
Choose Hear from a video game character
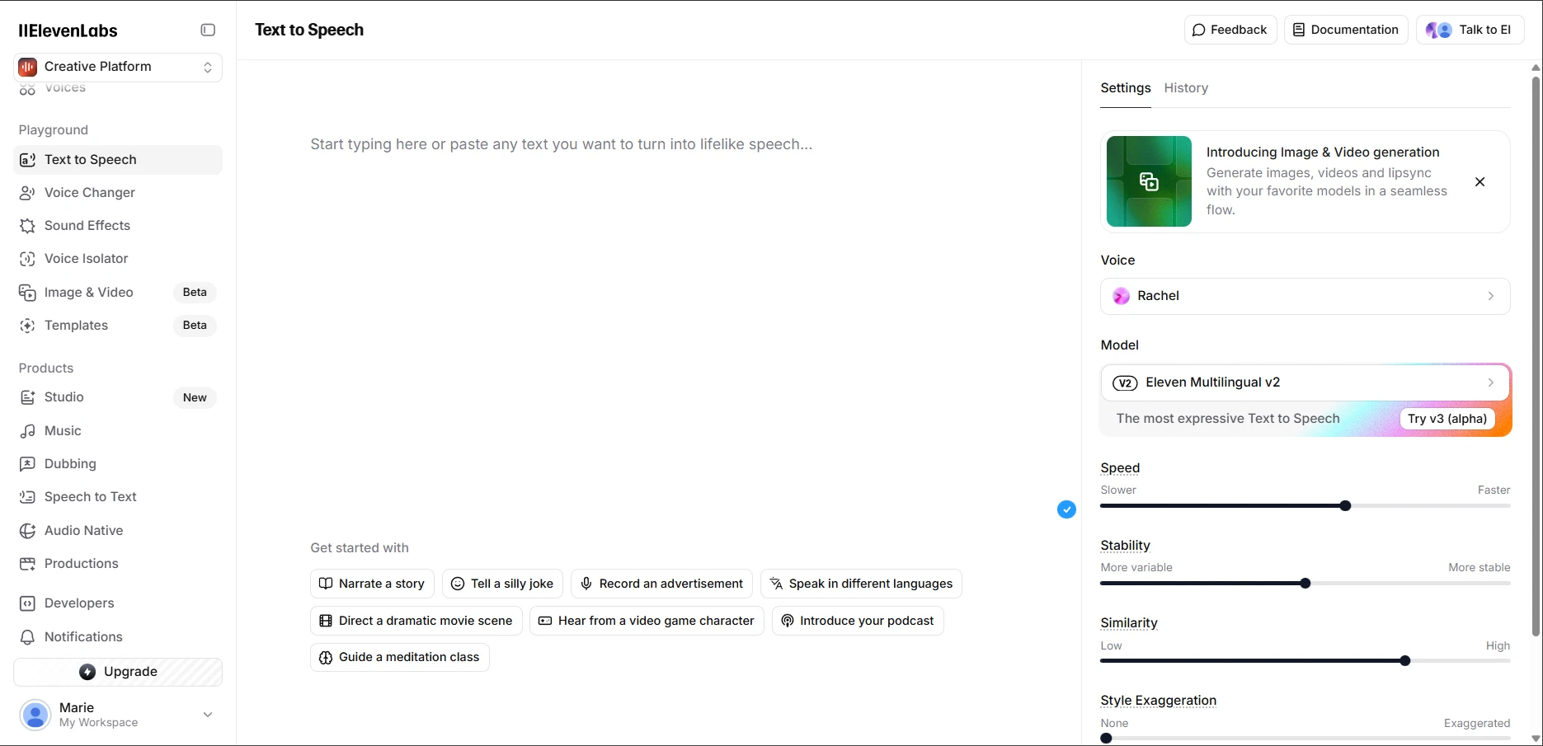647,621
